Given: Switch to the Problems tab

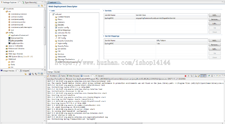Looking at the screenshot, I should click(x=53, y=76).
